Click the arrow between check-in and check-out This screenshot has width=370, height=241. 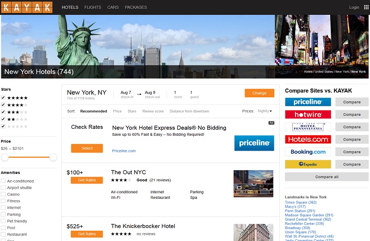pyautogui.click(x=139, y=94)
